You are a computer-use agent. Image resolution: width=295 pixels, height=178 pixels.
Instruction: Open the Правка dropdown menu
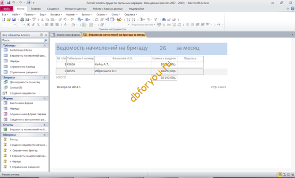(30, 15)
